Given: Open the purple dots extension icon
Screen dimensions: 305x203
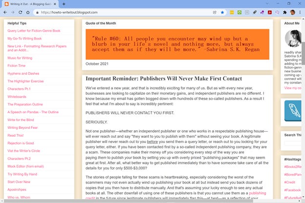Looking at the screenshot, I should 262,12.
